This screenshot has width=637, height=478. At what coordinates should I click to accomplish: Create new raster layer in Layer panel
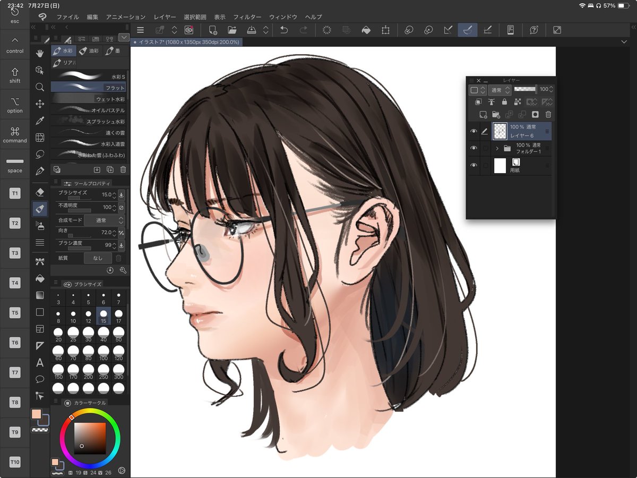[483, 114]
